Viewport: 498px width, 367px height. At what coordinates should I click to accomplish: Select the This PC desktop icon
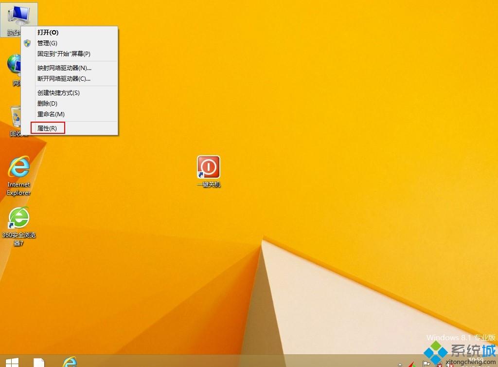coord(18,16)
